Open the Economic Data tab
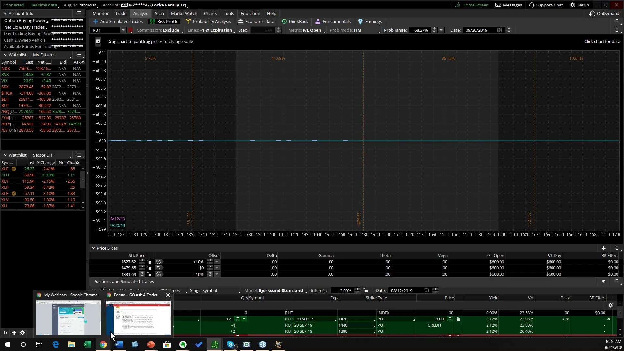Image resolution: width=624 pixels, height=351 pixels. pos(256,21)
